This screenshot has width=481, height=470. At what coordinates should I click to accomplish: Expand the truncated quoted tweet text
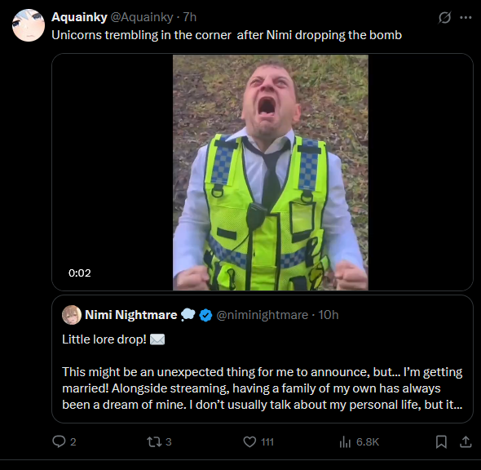pyautogui.click(x=263, y=388)
